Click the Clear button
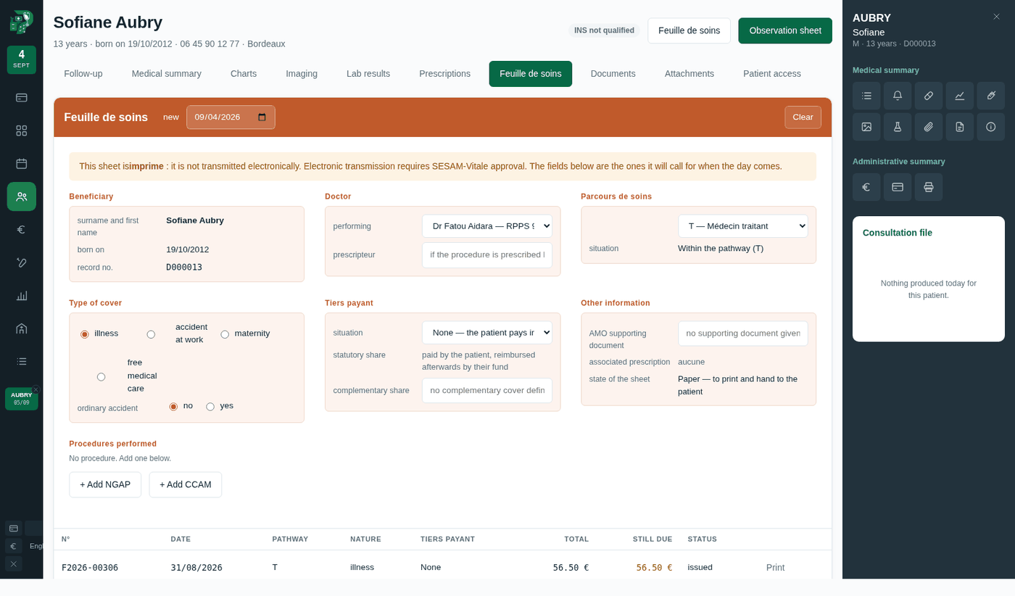The width and height of the screenshot is (1015, 596). click(803, 117)
